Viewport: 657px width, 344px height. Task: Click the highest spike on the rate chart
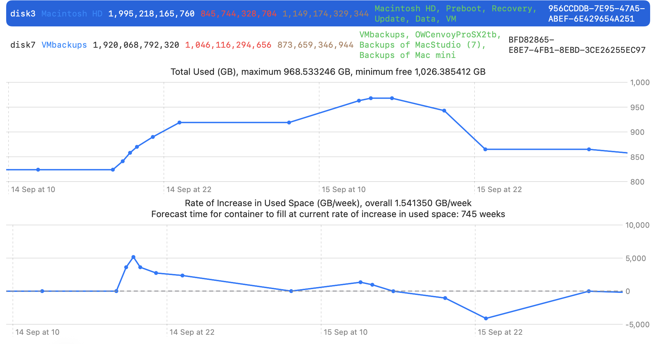click(133, 257)
